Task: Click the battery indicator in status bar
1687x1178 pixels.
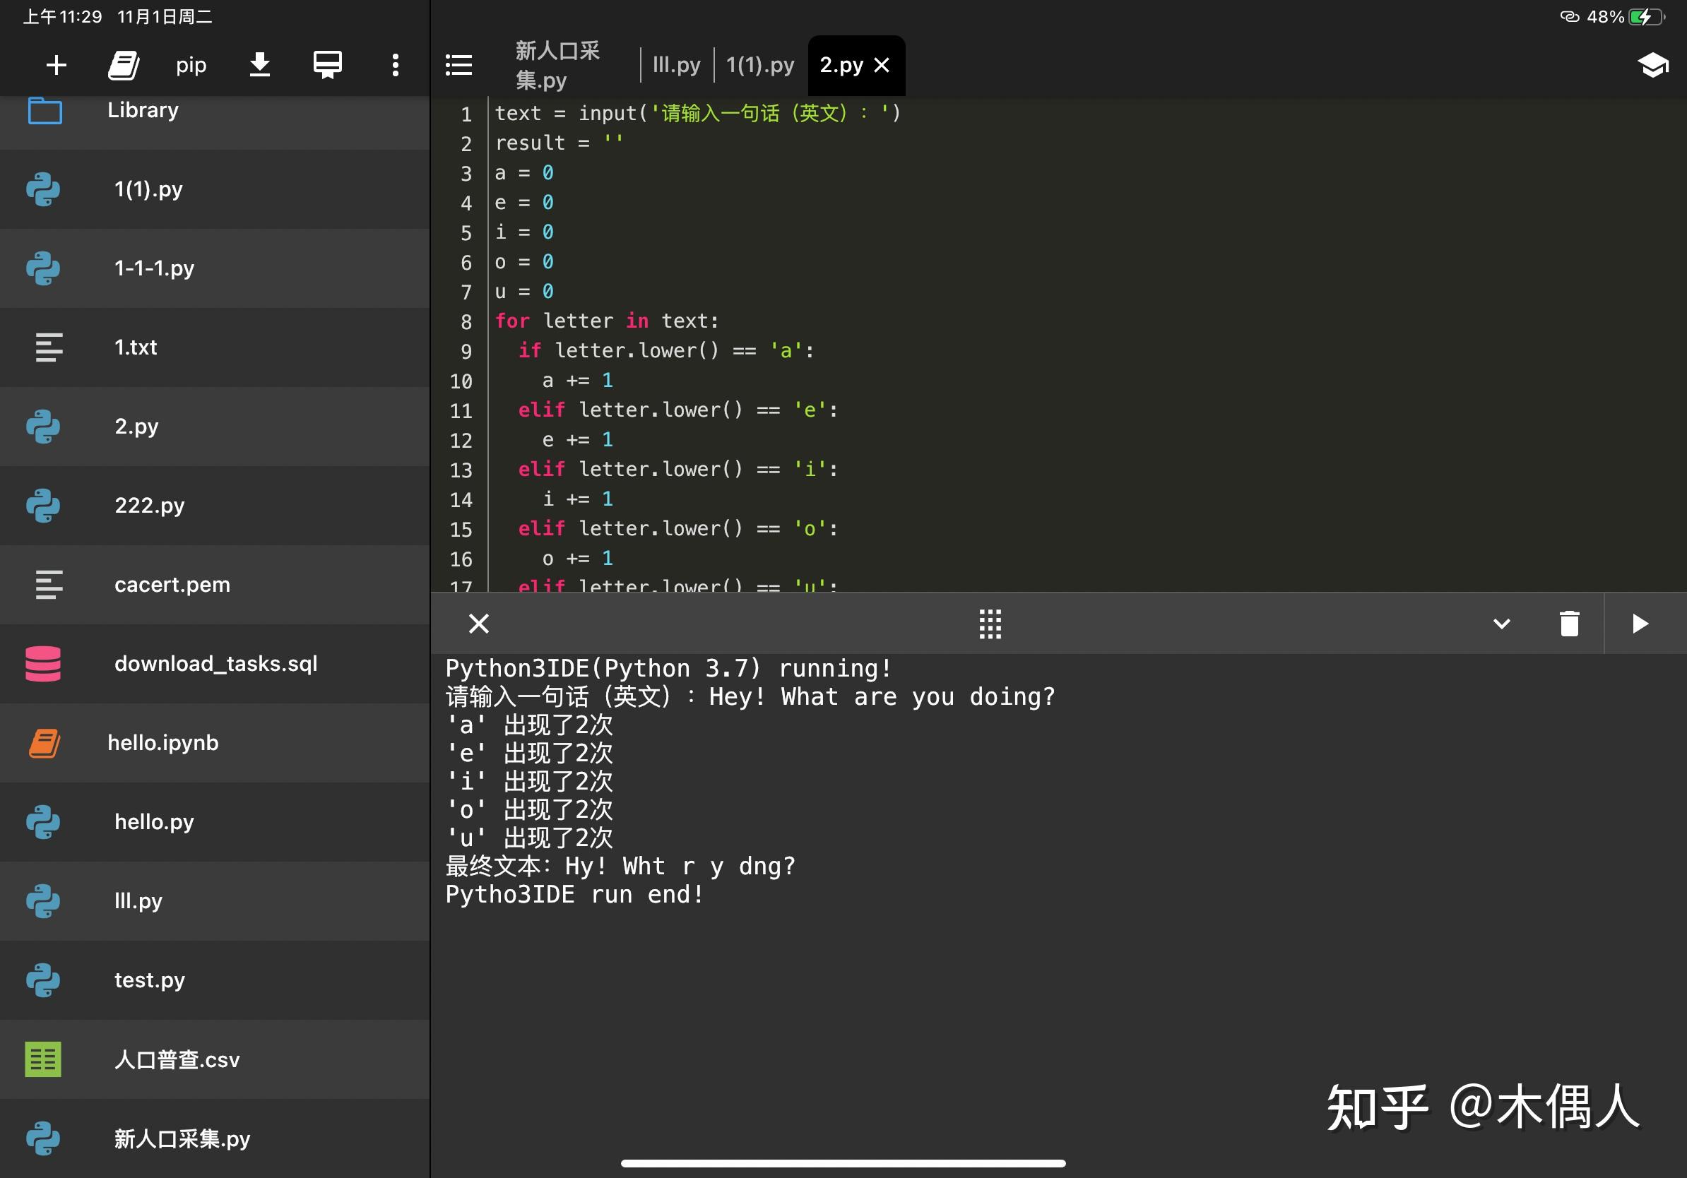Action: pyautogui.click(x=1647, y=16)
